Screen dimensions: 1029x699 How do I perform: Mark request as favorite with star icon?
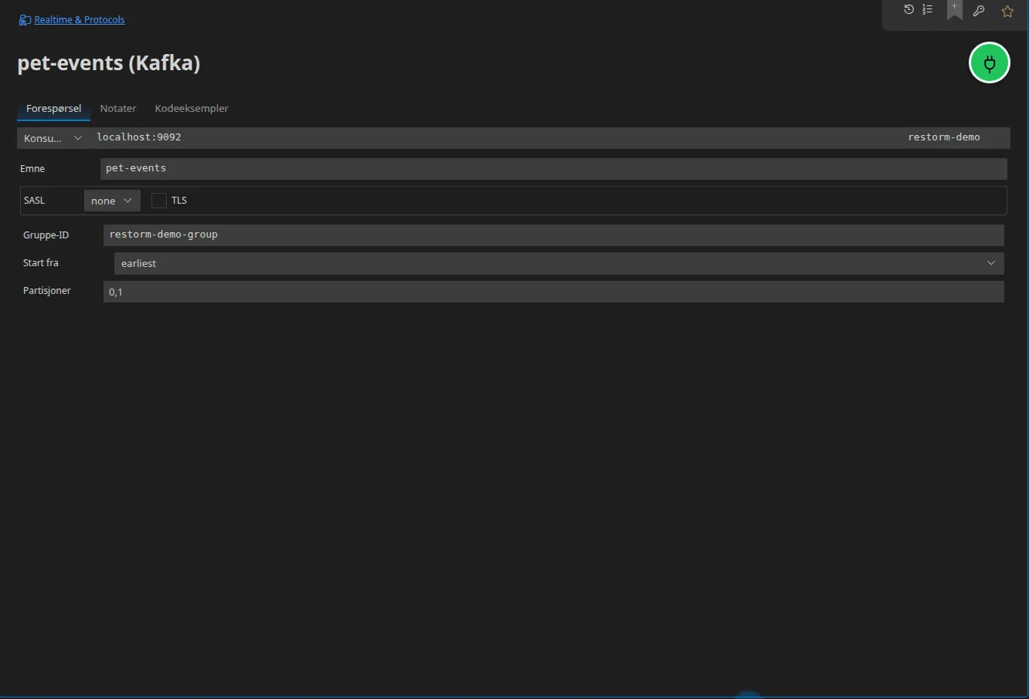1007,11
